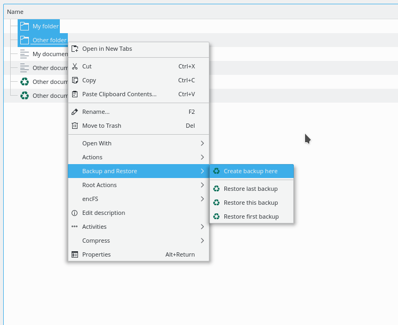Click recycle icon next to Create backup here
Image resolution: width=398 pixels, height=325 pixels.
(216, 171)
